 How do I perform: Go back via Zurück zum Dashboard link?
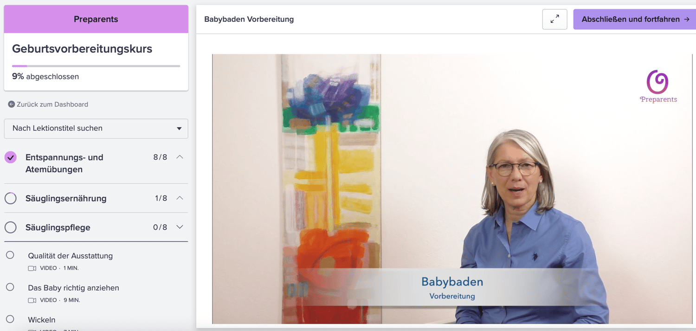click(52, 104)
